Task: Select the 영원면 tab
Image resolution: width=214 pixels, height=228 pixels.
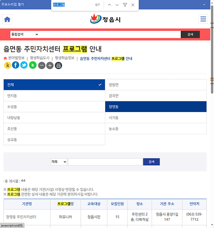Action: pos(156,85)
